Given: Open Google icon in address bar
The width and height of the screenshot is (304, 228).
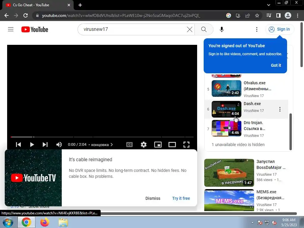Looking at the screenshot, I should click(229, 15).
